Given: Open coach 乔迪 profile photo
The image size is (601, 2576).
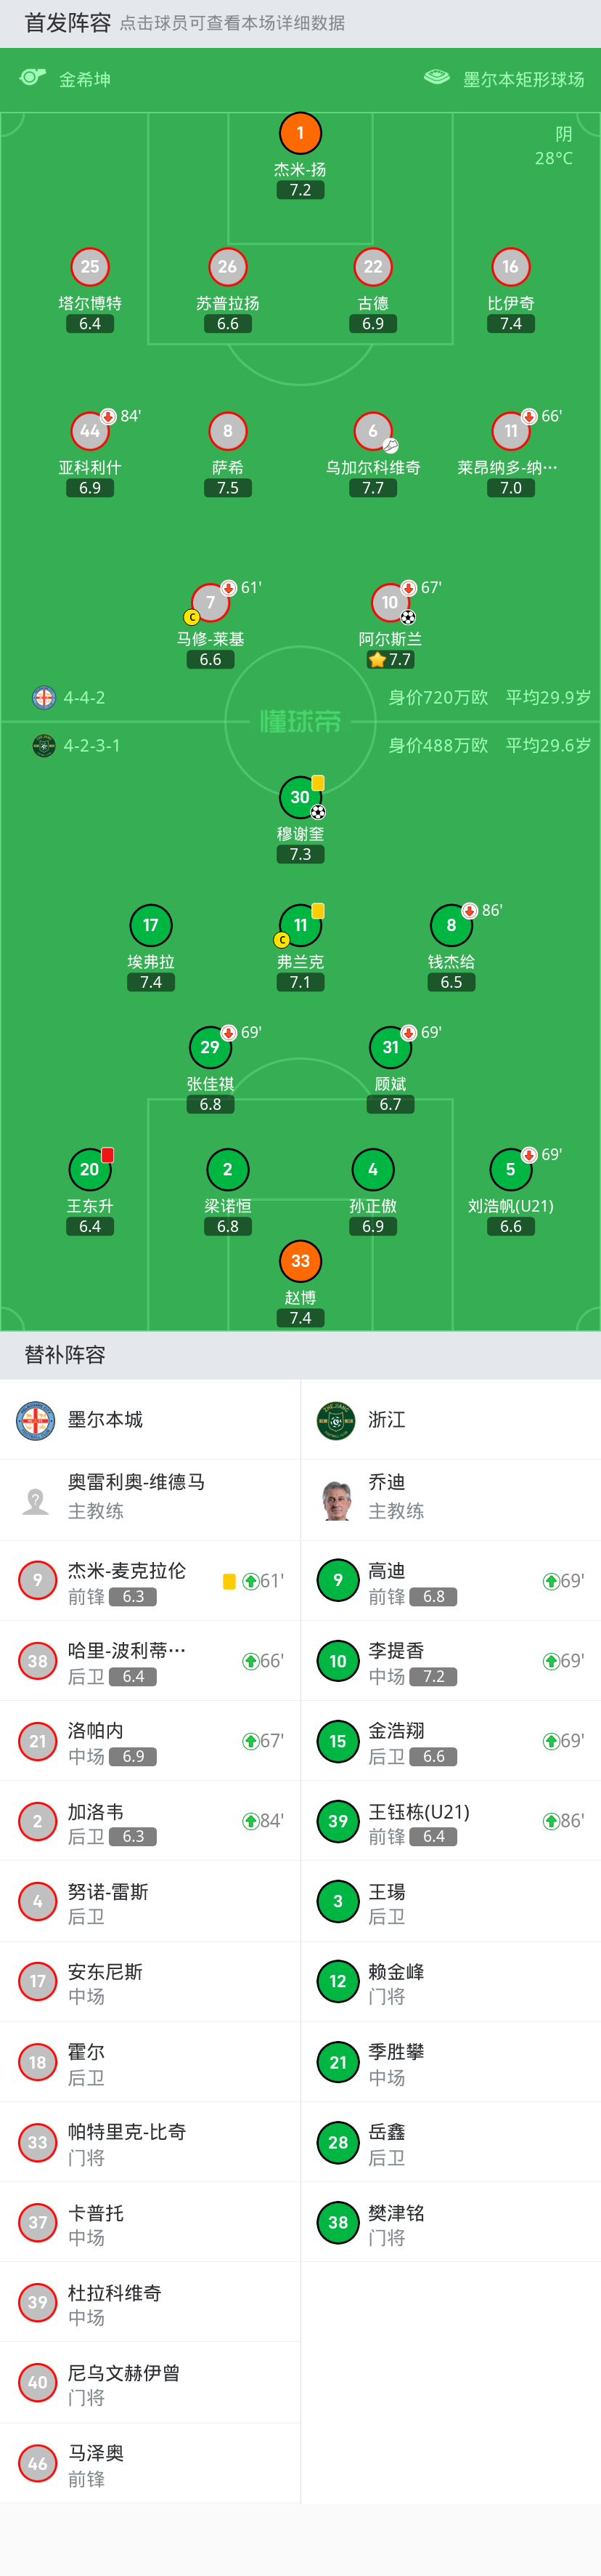Looking at the screenshot, I should tap(337, 1500).
